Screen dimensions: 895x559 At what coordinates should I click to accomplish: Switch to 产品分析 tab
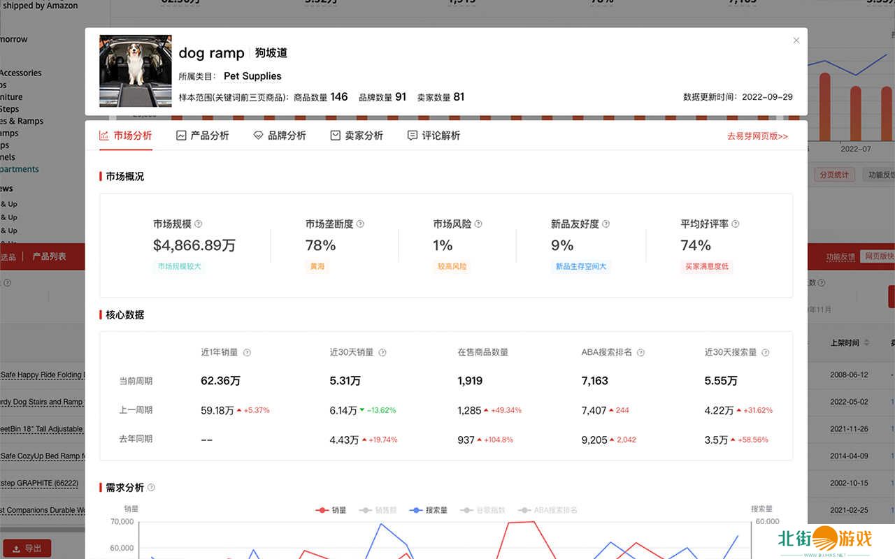[x=202, y=136]
